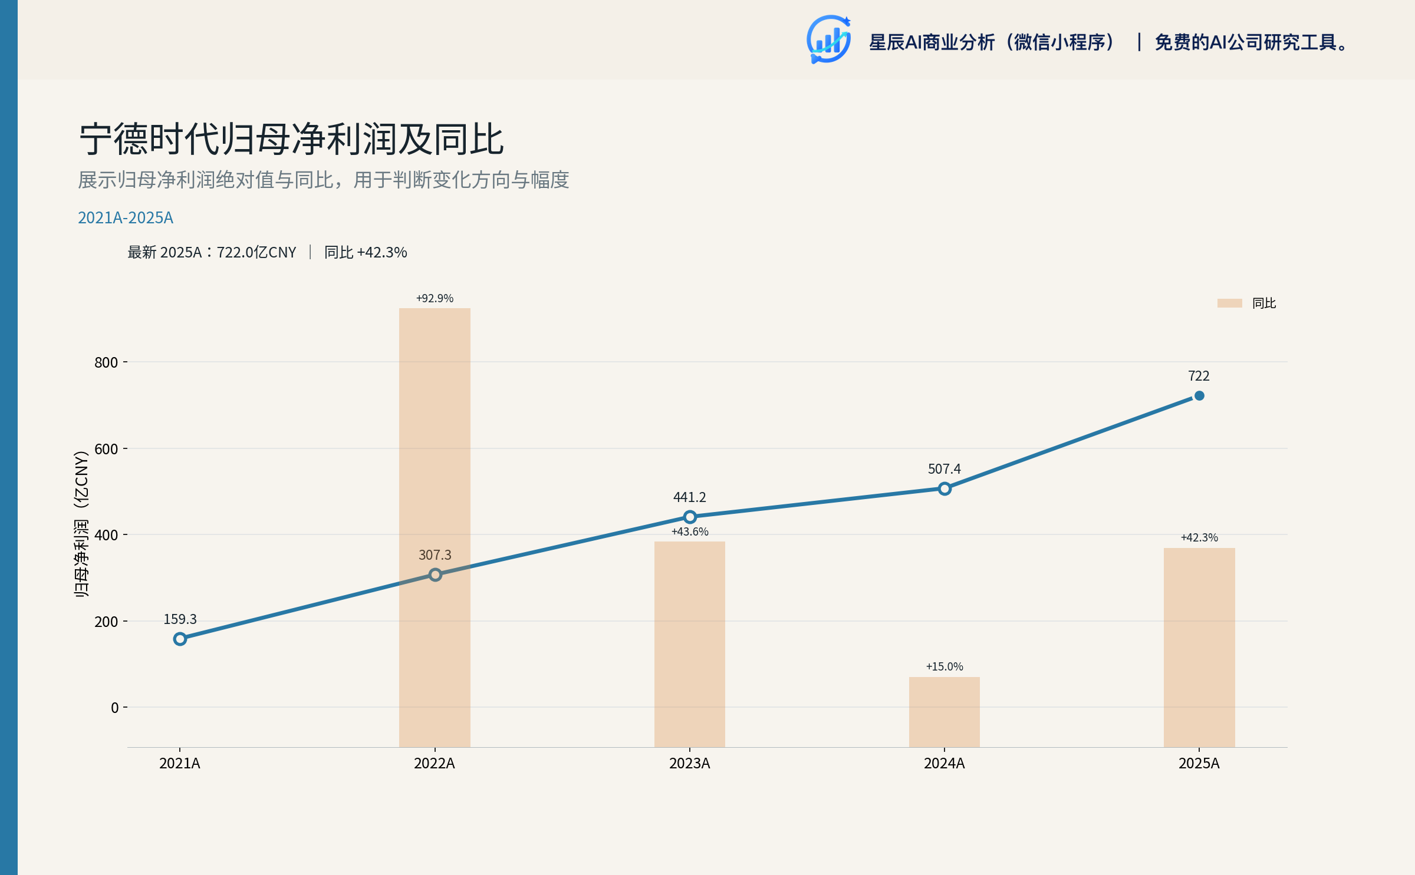The height and width of the screenshot is (875, 1415).
Task: Click the 2024A line data point marker
Action: click(x=945, y=488)
